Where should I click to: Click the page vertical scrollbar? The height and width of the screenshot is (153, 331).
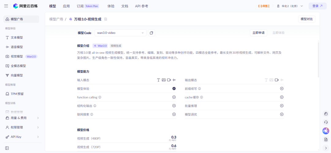click(318, 60)
